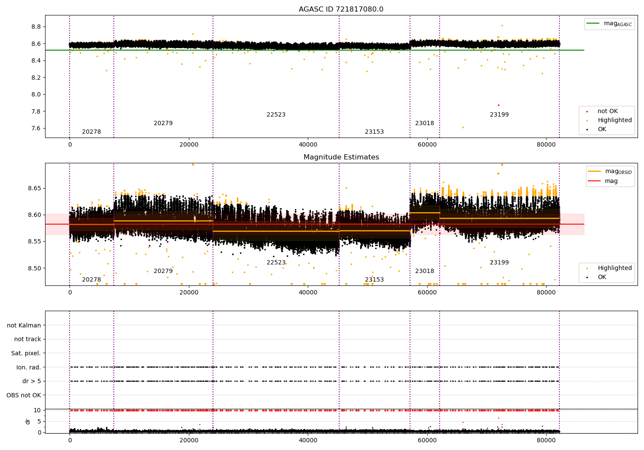
Task: Click the 'Magnitude Estimates' plot title
Action: point(341,157)
